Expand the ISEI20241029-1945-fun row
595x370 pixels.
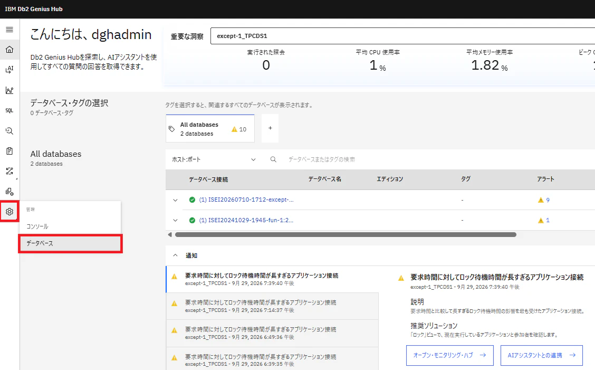click(175, 220)
